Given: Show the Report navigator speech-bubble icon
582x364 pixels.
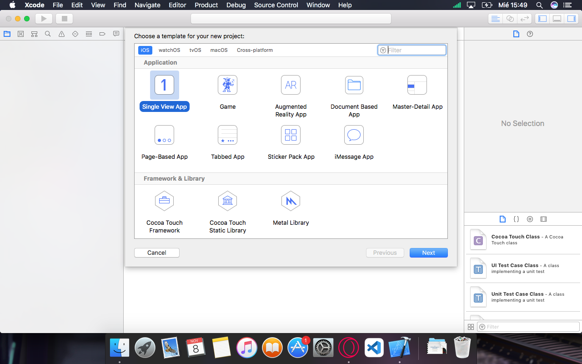Looking at the screenshot, I should pyautogui.click(x=116, y=34).
